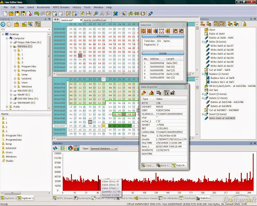Click the Details header in Selection panel
The image size is (257, 206).
tap(163, 54)
